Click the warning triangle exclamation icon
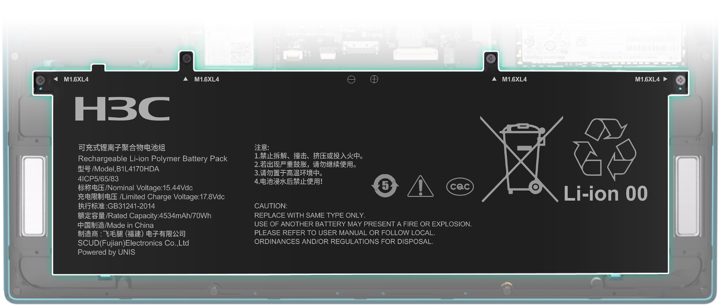This screenshot has height=305, width=719. [x=420, y=187]
